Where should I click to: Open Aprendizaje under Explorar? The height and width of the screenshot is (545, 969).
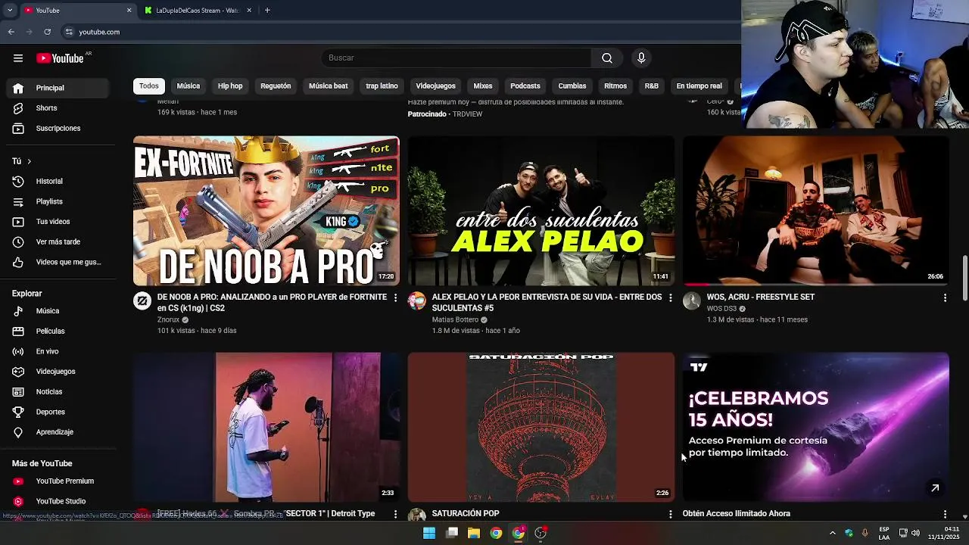[x=59, y=432]
